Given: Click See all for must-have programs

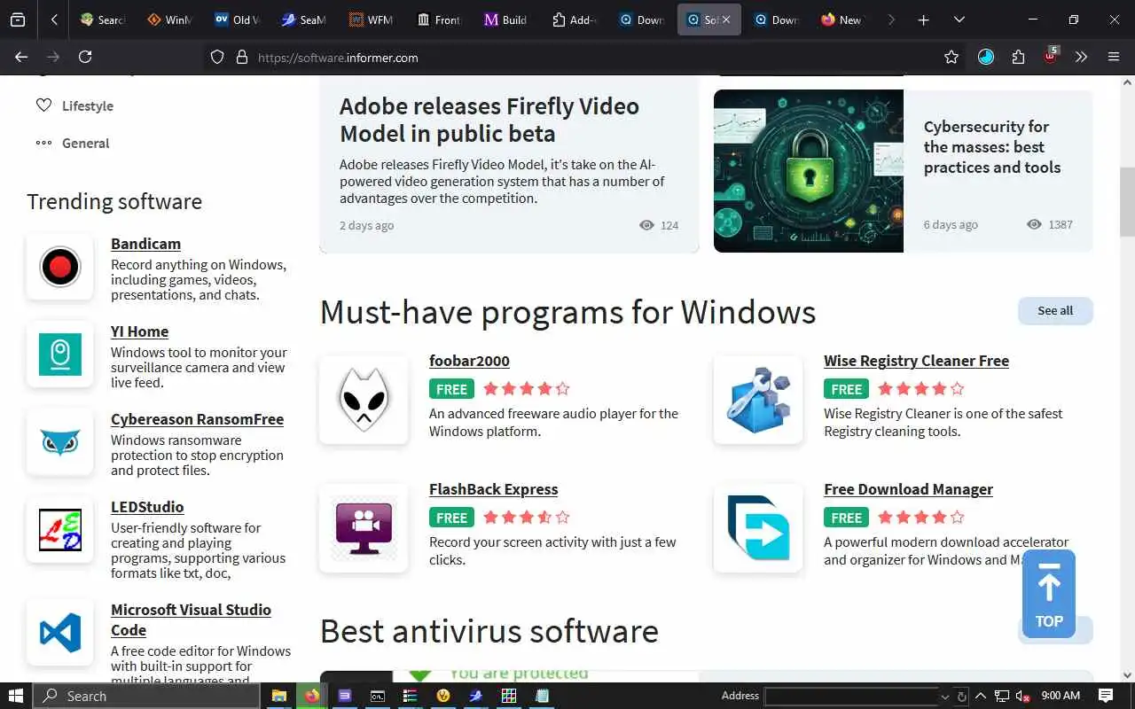Looking at the screenshot, I should (x=1055, y=310).
